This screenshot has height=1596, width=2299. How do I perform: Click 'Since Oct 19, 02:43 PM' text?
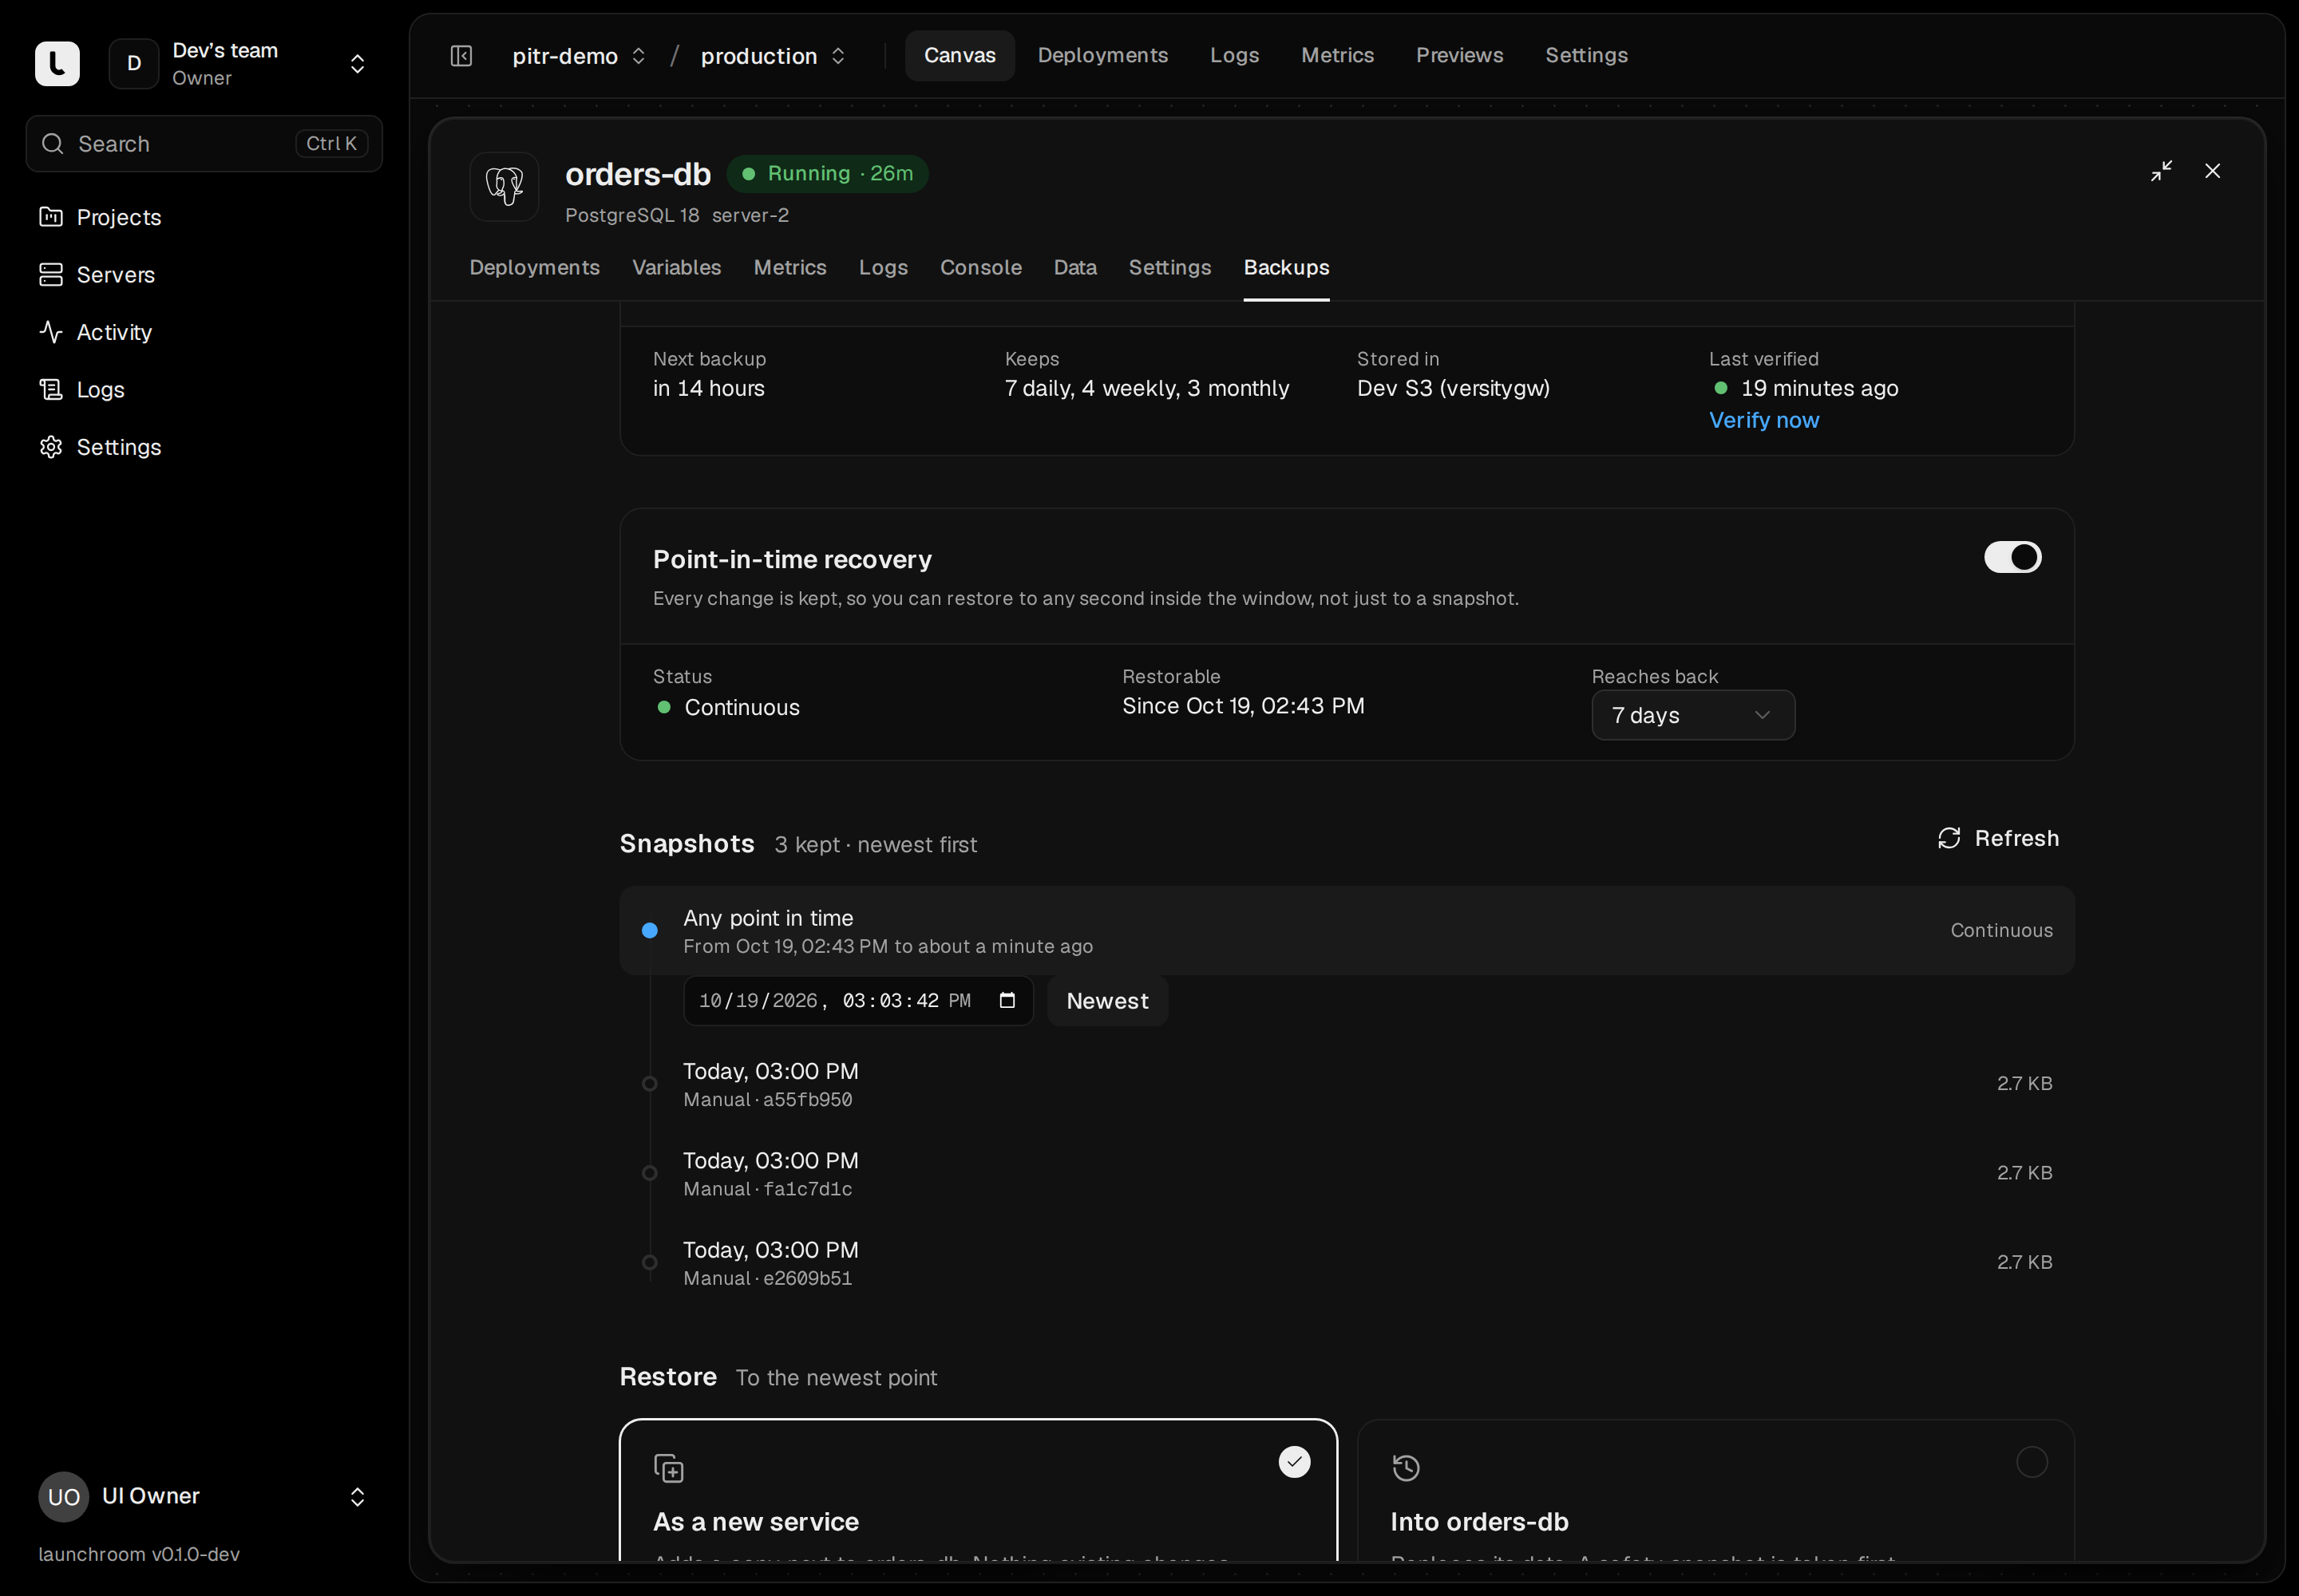tap(1243, 707)
